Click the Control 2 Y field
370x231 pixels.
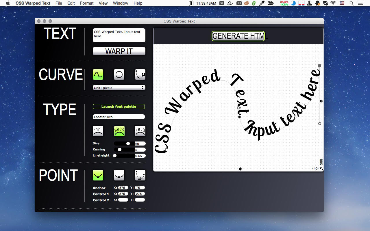click(140, 200)
